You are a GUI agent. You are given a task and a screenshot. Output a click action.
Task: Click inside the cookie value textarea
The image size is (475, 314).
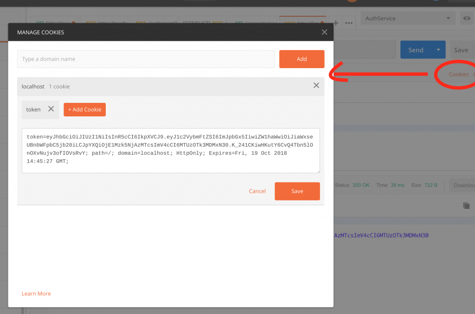pyautogui.click(x=171, y=151)
